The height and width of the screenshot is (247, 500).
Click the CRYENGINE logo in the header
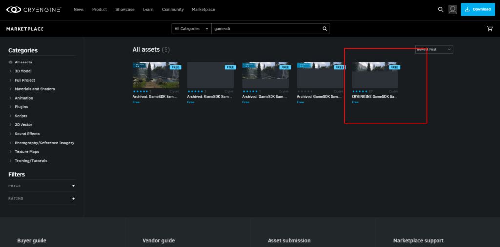34,10
